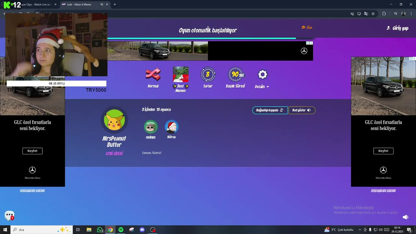The width and height of the screenshot is (416, 234).
Task: Select the Nötron player avatar
Action: (x=171, y=127)
